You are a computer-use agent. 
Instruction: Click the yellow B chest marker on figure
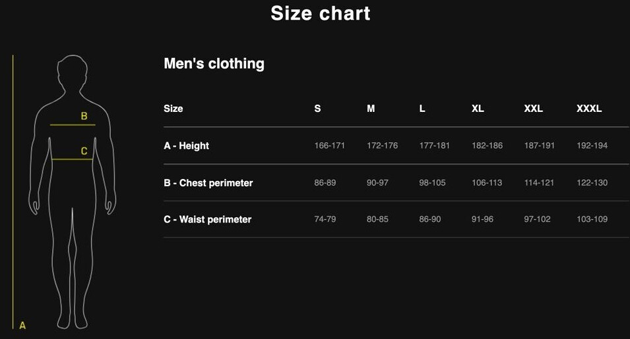tap(84, 117)
